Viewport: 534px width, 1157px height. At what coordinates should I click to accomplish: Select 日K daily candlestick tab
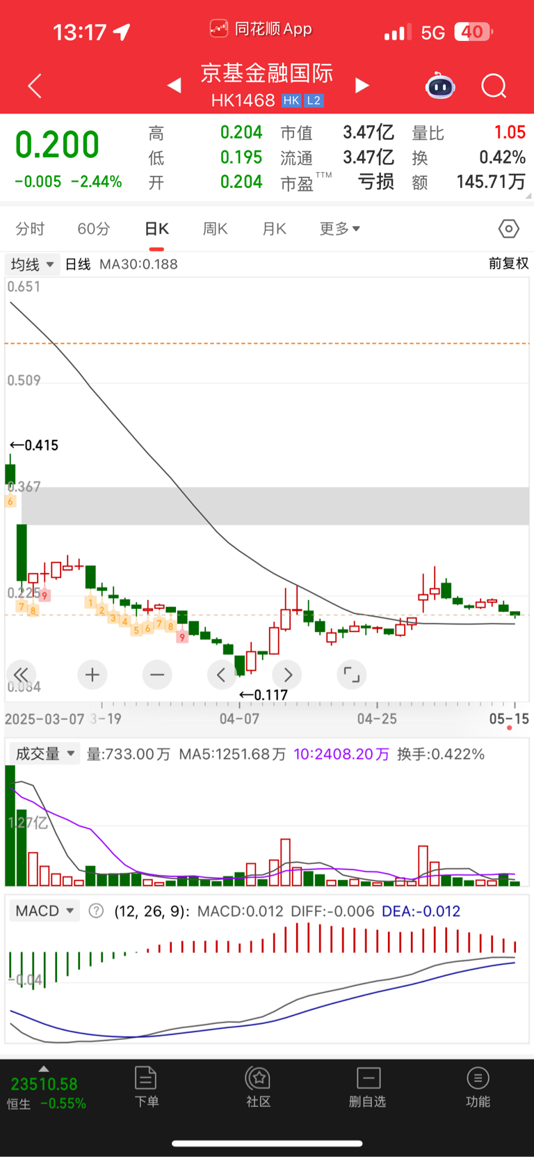click(x=156, y=228)
